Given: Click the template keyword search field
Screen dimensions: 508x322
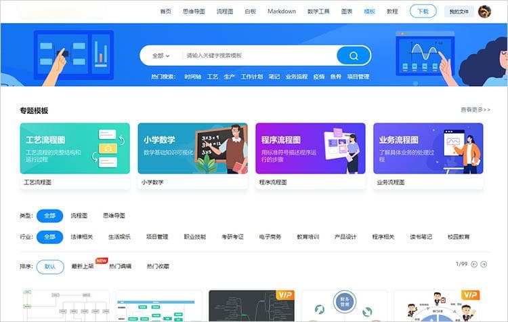Looking at the screenshot, I should point(259,56).
